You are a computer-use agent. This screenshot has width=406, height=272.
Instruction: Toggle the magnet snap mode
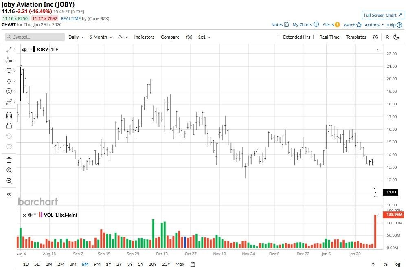9,115
